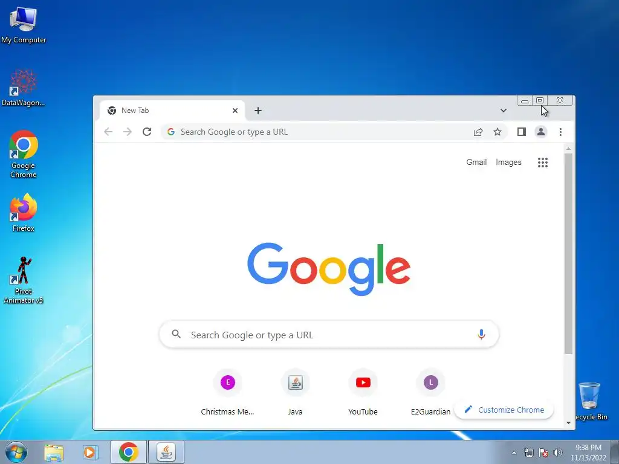Select the Chrome taskbar button
The height and width of the screenshot is (464, 619).
click(129, 452)
